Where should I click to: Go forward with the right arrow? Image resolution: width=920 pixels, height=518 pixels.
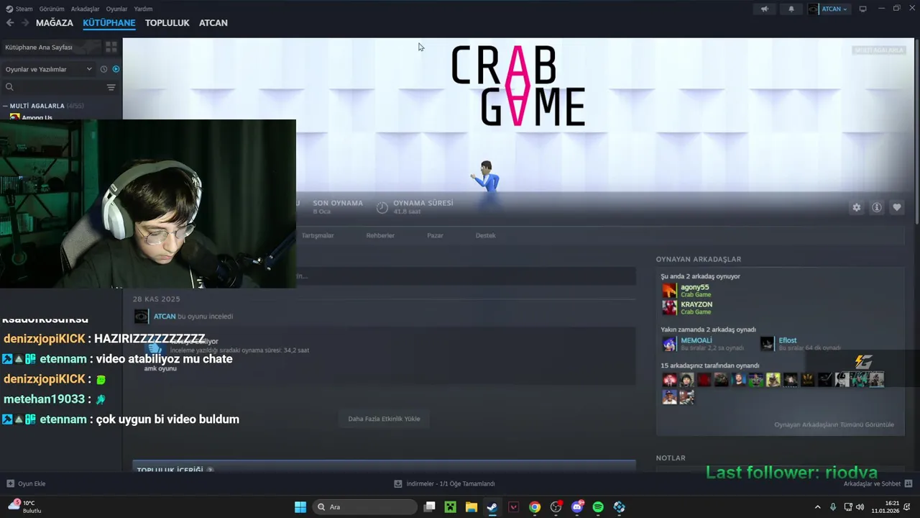(x=25, y=23)
